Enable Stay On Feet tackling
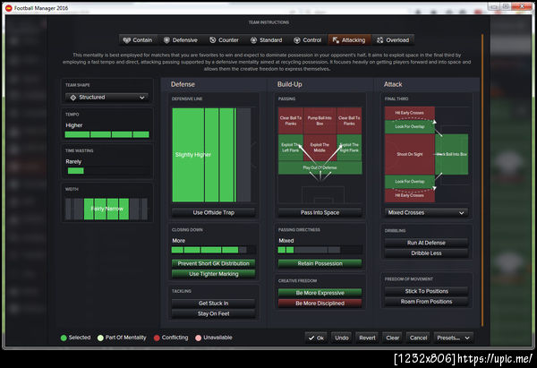 tap(214, 314)
